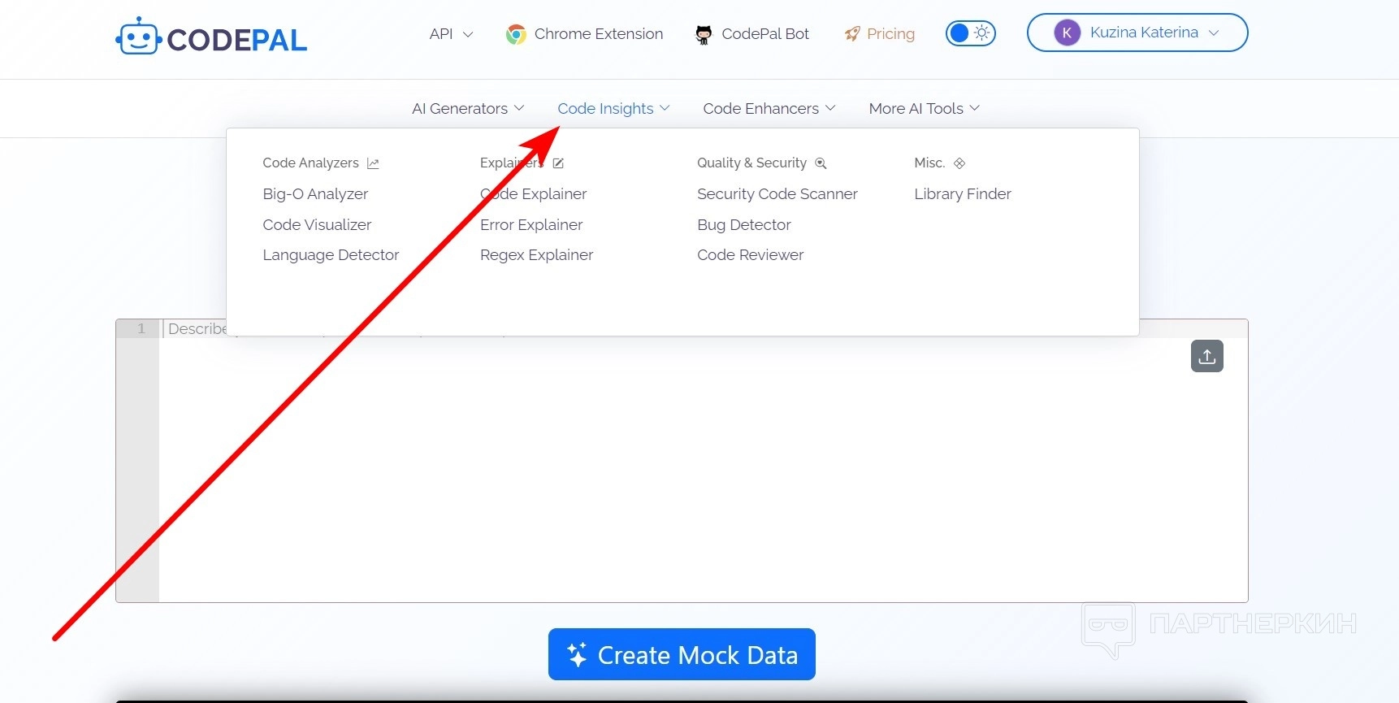The width and height of the screenshot is (1399, 703).
Task: Click the Quality & Security category heading
Action: click(x=751, y=163)
